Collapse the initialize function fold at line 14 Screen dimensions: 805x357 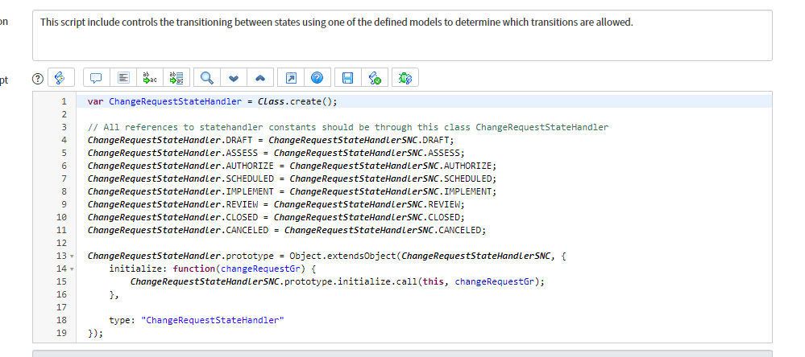click(x=73, y=269)
